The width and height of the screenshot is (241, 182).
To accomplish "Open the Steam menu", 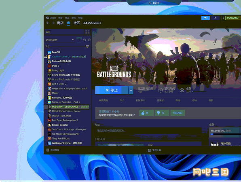I will coord(53,18).
